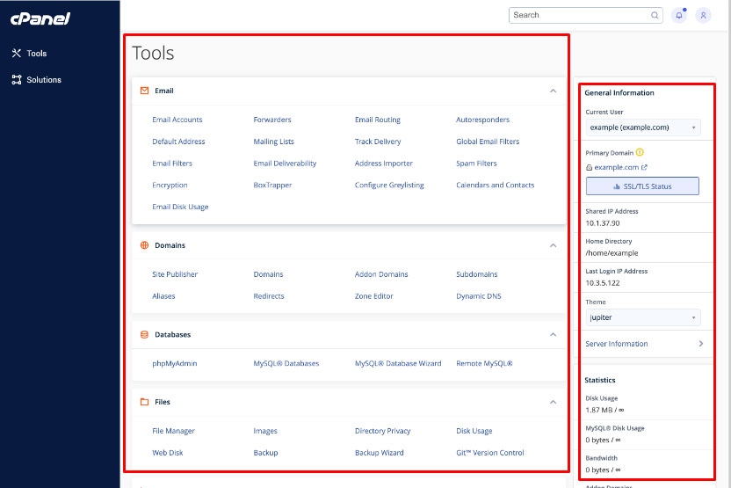This screenshot has width=731, height=488.
Task: Click the Tools wrench icon in sidebar
Action: (x=17, y=53)
